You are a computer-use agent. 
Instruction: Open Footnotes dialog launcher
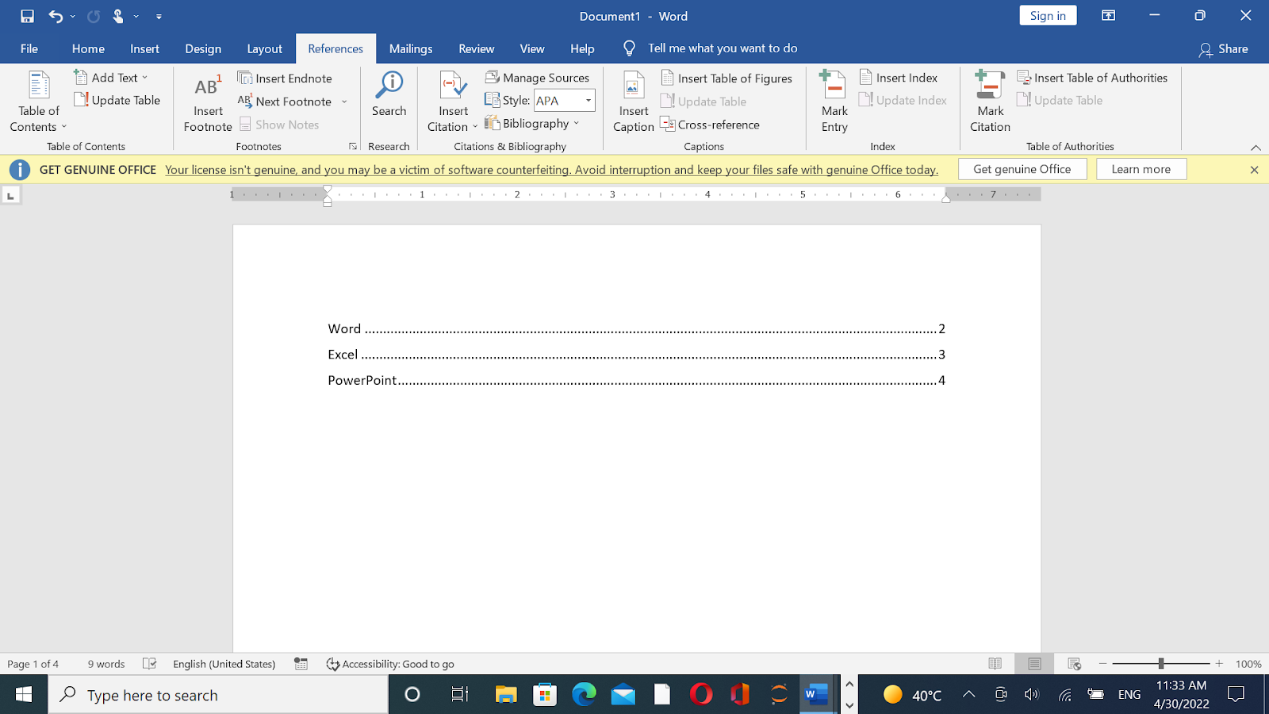[353, 147]
